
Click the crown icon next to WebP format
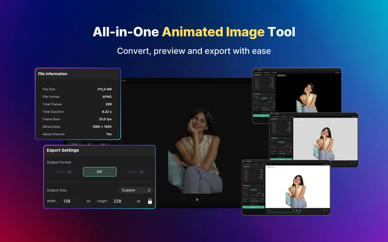[x=141, y=172]
